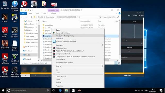The image size is (165, 93).
Task: Open File Explorer from the taskbar
Action: click(x=67, y=90)
